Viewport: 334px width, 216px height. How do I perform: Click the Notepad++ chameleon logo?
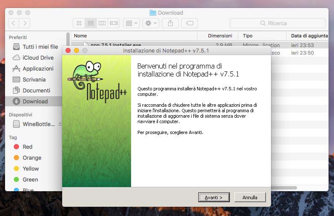pos(97,82)
